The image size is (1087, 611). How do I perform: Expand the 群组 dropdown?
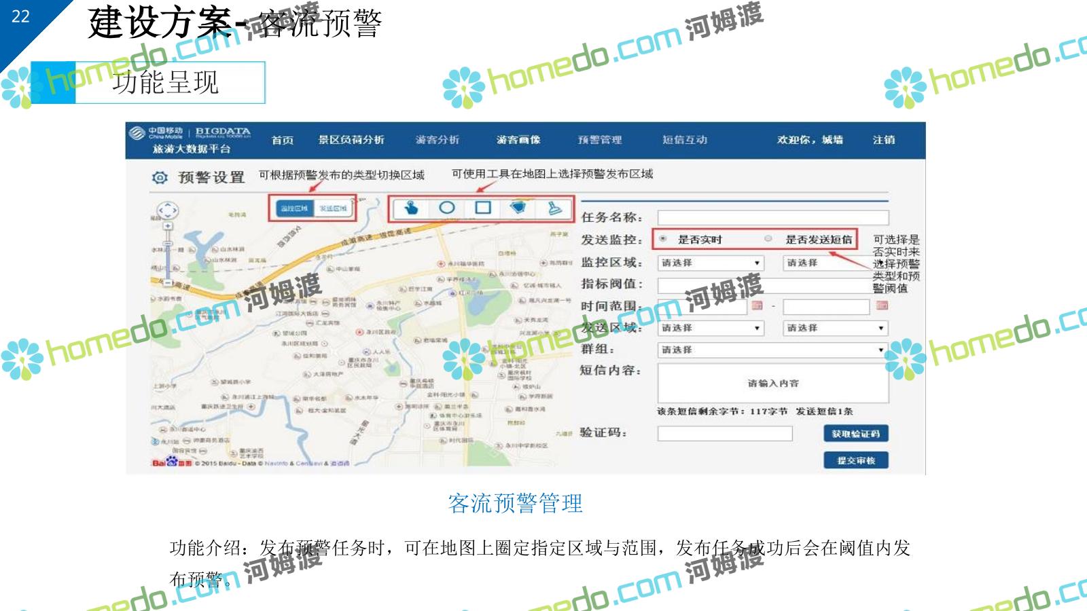(773, 350)
